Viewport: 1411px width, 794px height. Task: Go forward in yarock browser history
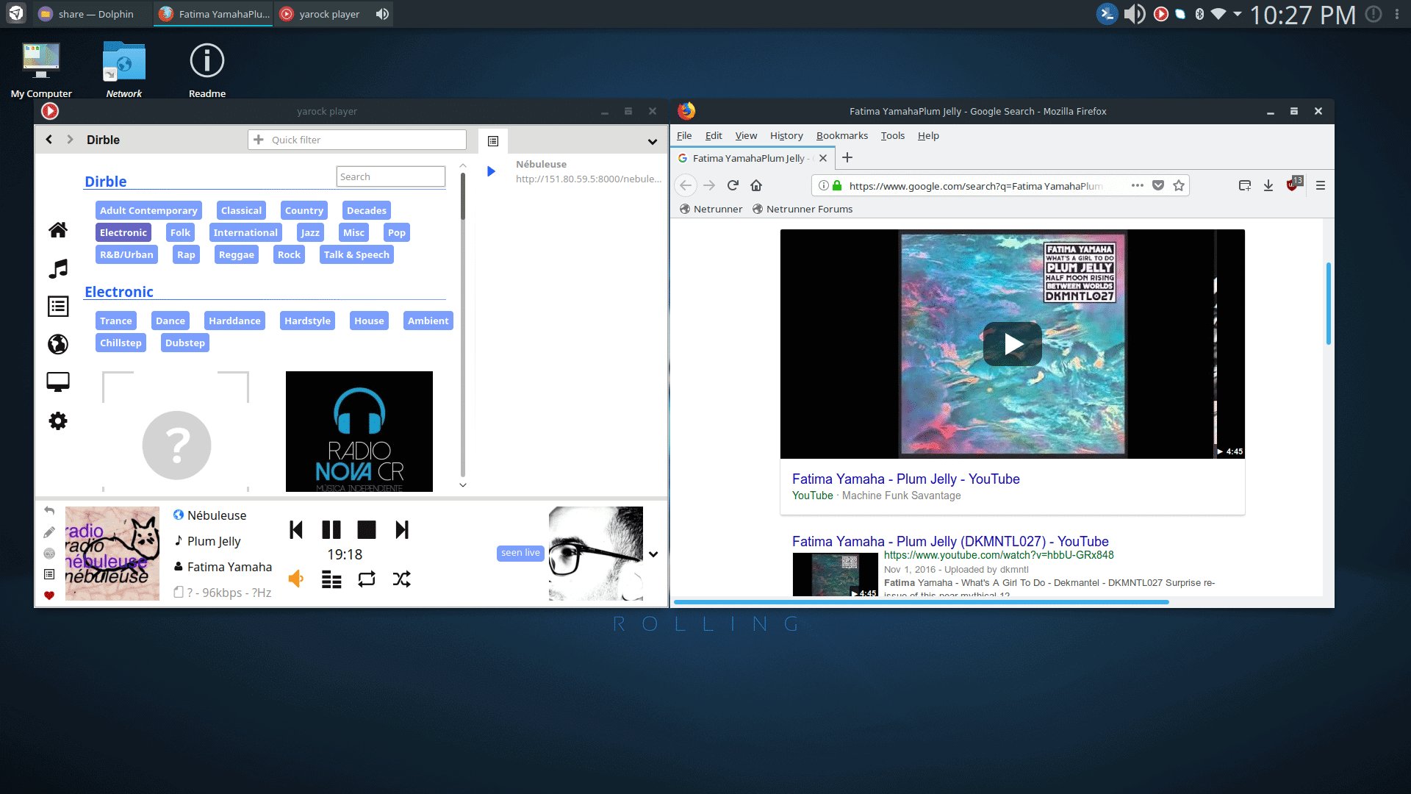(70, 140)
